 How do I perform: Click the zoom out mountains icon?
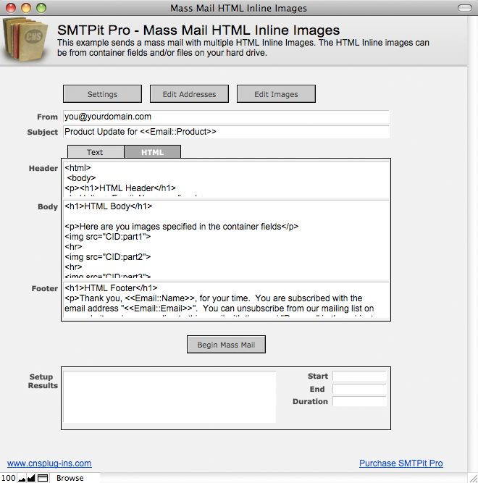point(22,478)
